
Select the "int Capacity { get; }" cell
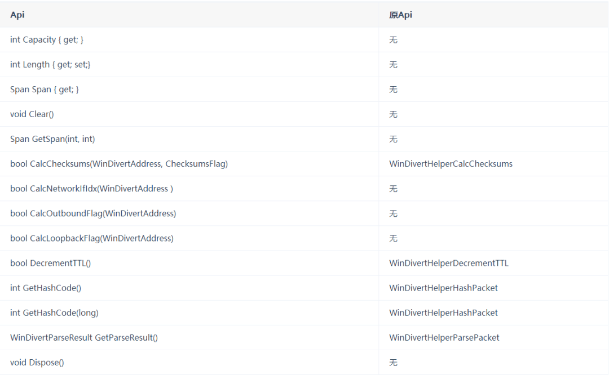(47, 40)
